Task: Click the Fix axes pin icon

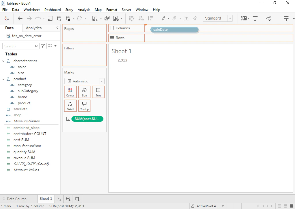Action: click(x=195, y=18)
